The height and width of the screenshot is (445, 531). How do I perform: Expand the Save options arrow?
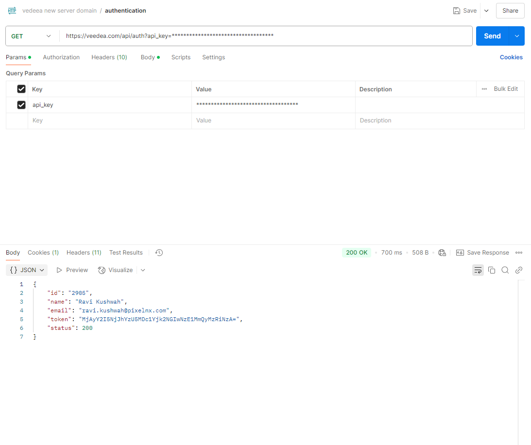(x=486, y=11)
